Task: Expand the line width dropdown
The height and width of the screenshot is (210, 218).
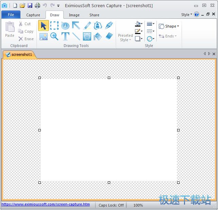Action: [150, 24]
